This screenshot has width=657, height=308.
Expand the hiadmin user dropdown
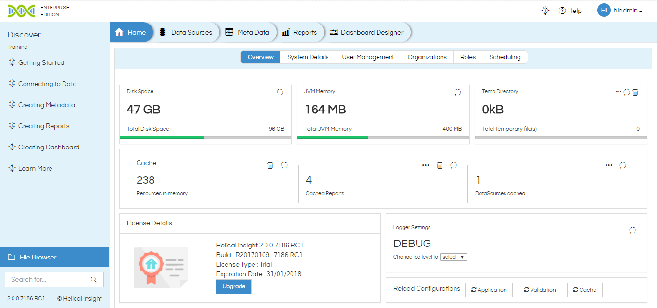pos(628,11)
